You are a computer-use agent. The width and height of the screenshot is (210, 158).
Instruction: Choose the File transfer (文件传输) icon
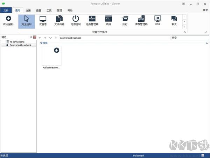[59, 20]
